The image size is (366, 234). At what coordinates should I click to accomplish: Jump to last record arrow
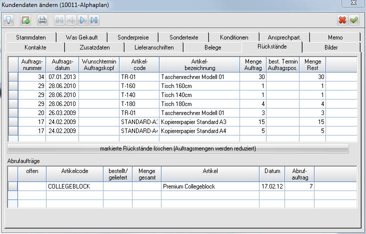pos(94,20)
